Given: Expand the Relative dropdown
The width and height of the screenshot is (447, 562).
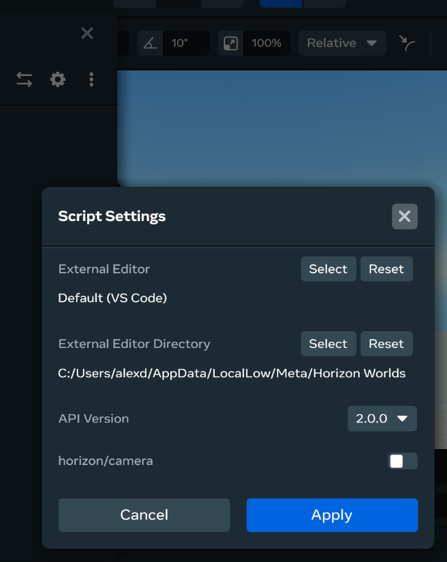Looking at the screenshot, I should pos(342,43).
